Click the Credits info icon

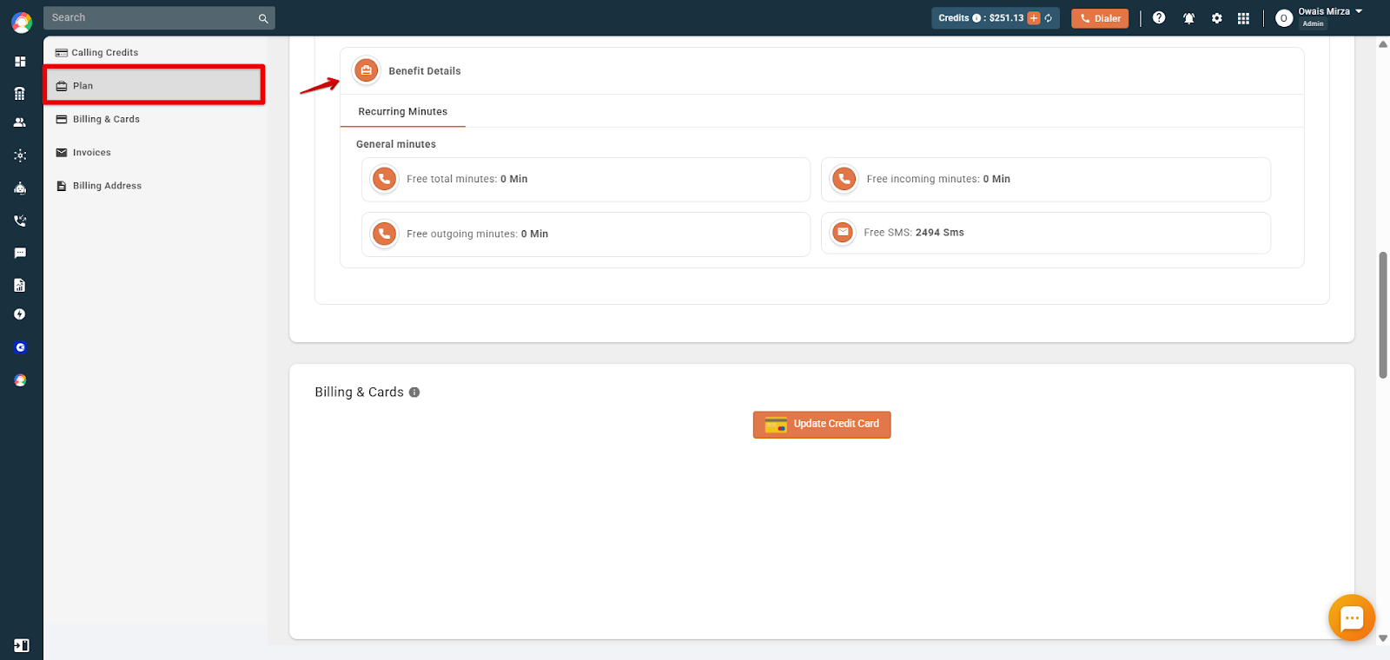coord(976,18)
